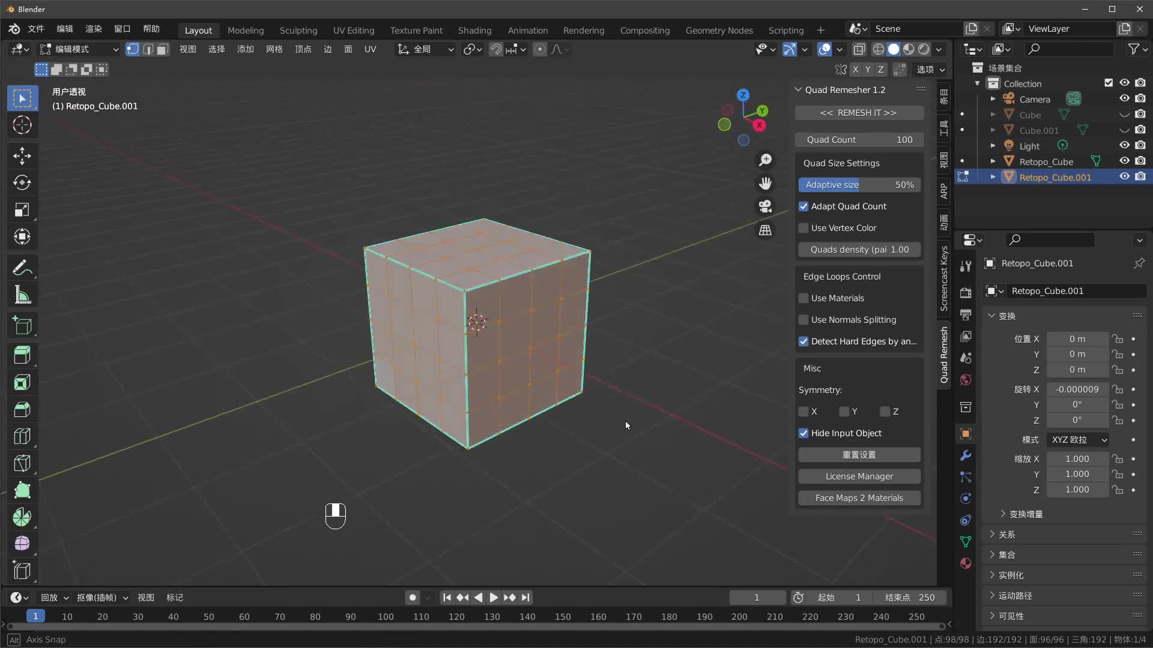Select the Move tool
Image resolution: width=1153 pixels, height=648 pixels.
tap(22, 156)
